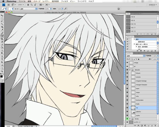Click the record button in the Actions panel
159x127 pixels.
[141, 51]
